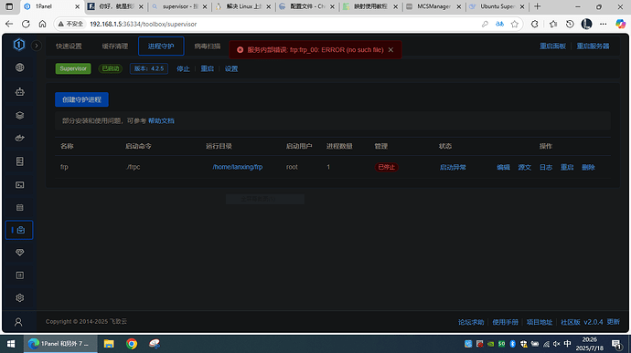Open the settings gear sidebar icon

(19, 298)
